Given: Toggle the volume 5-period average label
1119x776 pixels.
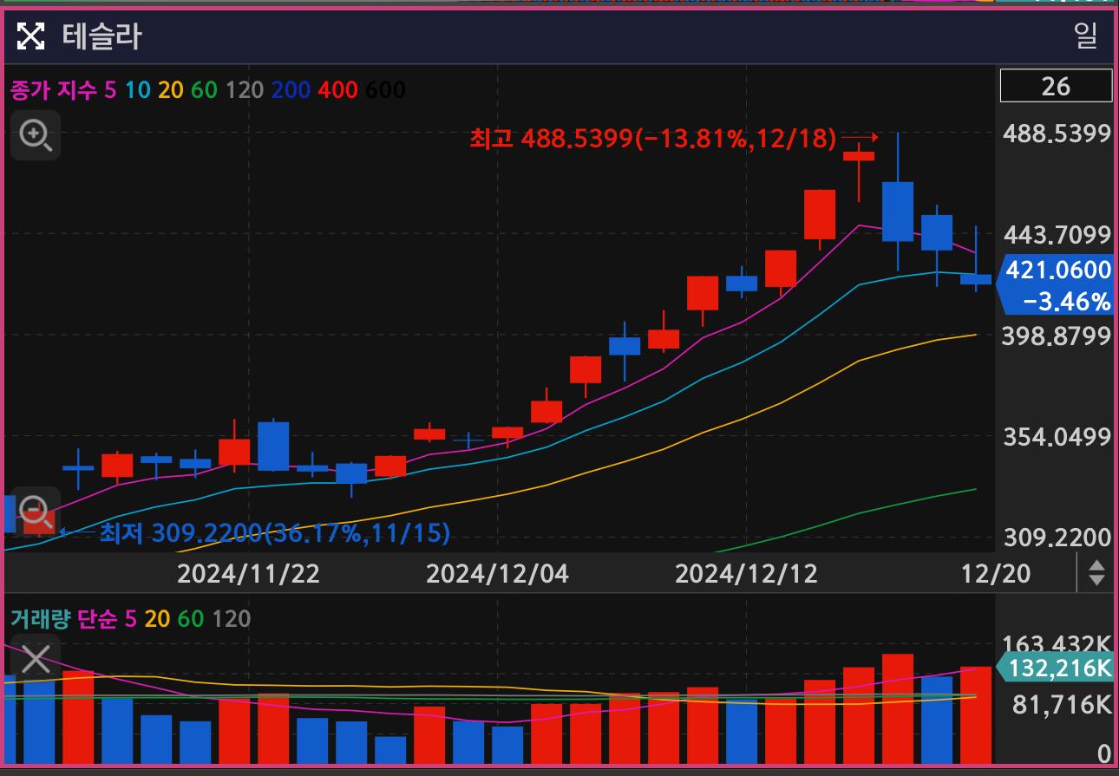Looking at the screenshot, I should point(131,619).
